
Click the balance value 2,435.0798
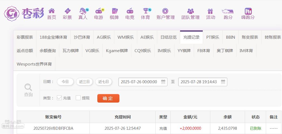pyautogui.click(x=228, y=128)
